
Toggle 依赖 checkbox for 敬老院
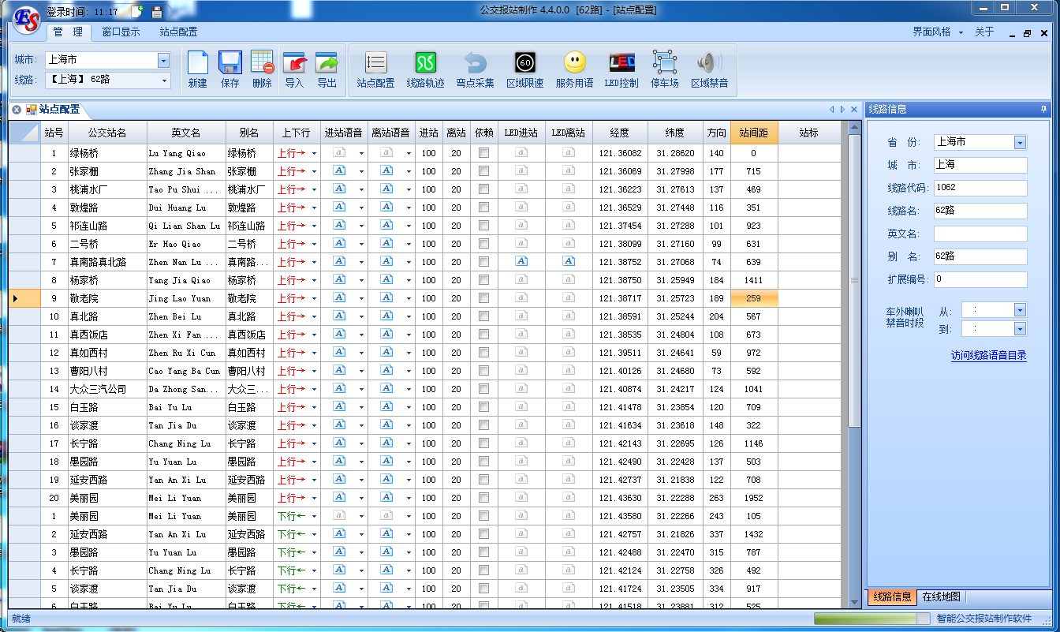(483, 298)
